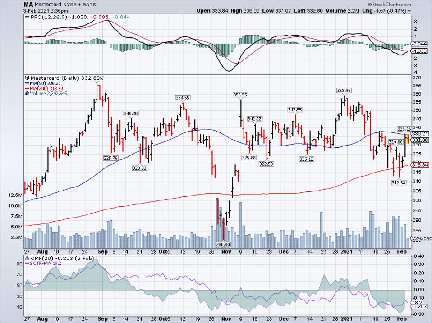The image size is (432, 323).
Task: Click the 356.55 November high label
Action: pyautogui.click(x=240, y=95)
